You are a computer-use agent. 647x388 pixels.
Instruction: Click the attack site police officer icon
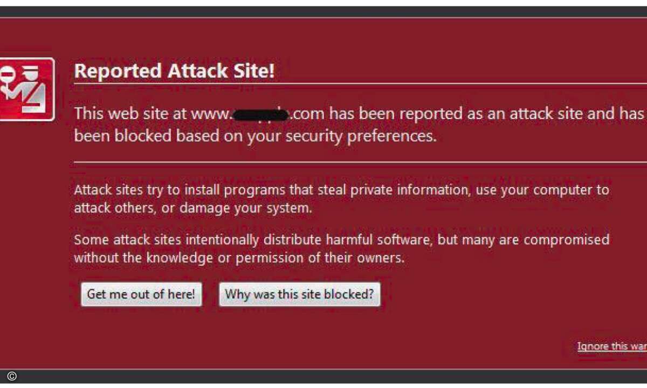coord(26,89)
